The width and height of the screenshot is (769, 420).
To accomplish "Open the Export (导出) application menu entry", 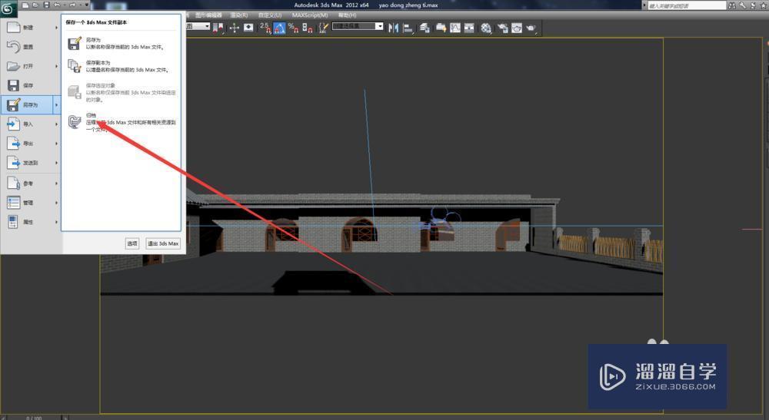I will coord(32,144).
